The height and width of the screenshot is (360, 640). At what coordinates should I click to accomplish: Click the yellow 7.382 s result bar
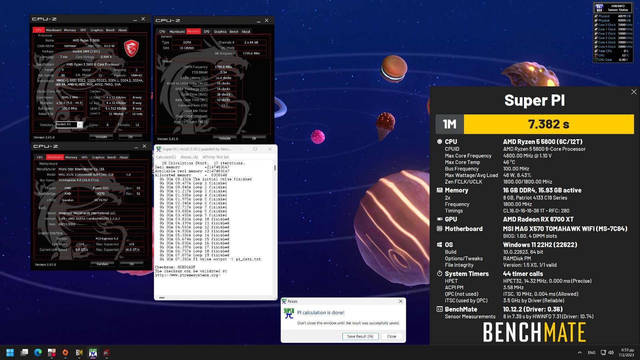point(549,124)
